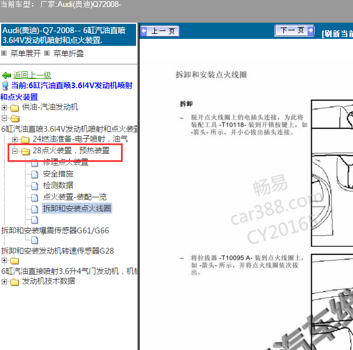The height and width of the screenshot is (350, 353).
Task: Click the lower ignition coil puller illustration
Action: tap(332, 302)
